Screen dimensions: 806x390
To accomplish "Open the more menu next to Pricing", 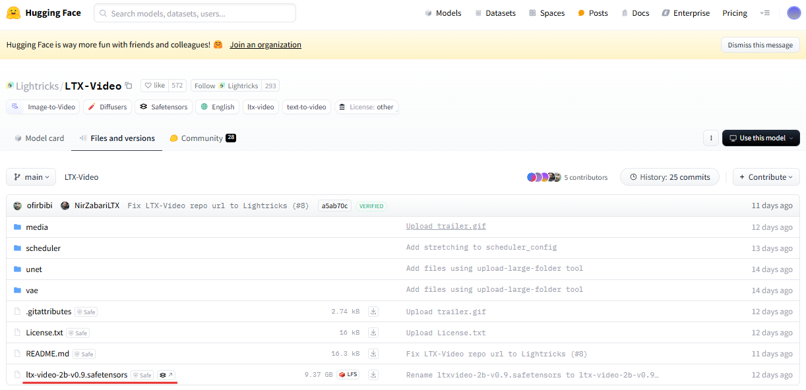I will [765, 13].
